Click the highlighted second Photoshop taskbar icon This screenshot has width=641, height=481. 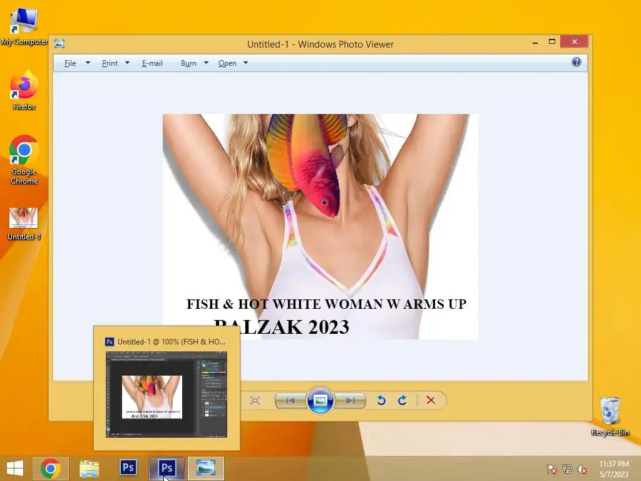pos(167,468)
